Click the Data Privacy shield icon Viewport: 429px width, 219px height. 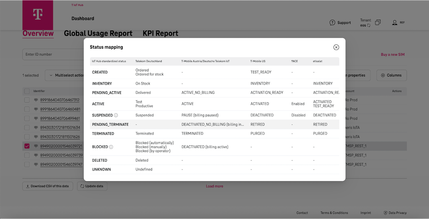tap(385, 213)
